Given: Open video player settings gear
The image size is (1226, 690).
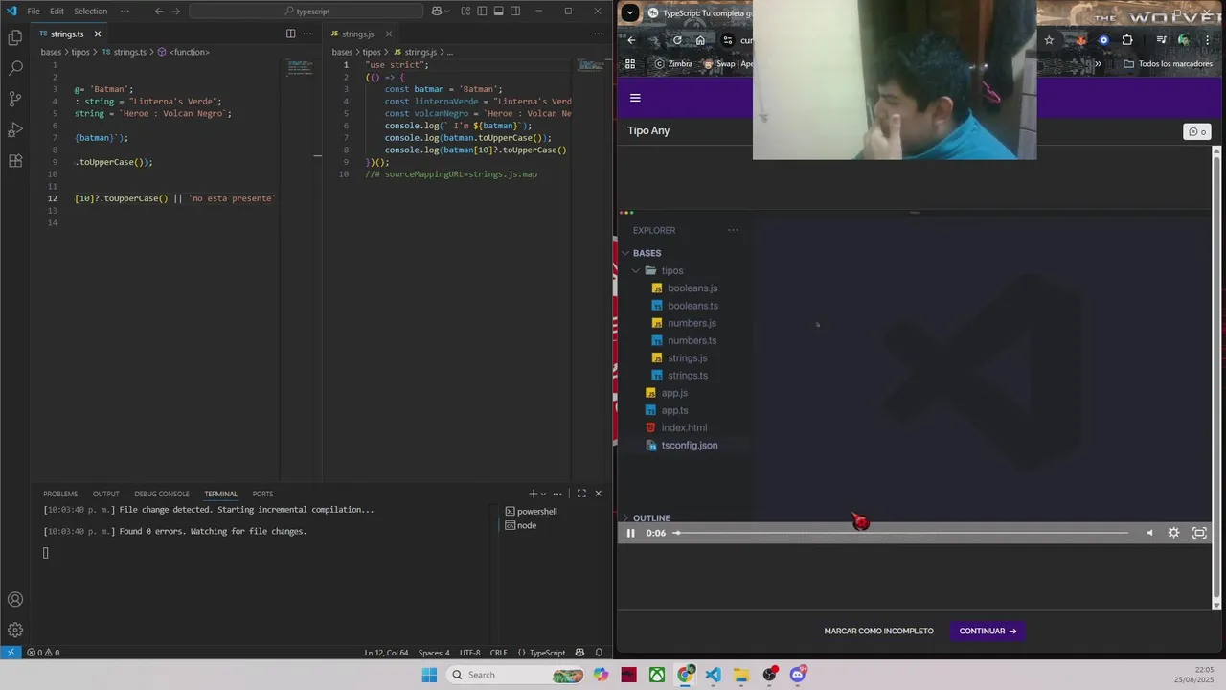Looking at the screenshot, I should tap(1173, 533).
